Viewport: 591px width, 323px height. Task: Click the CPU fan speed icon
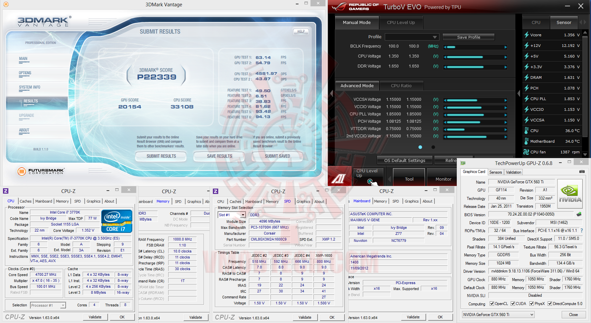point(526,152)
